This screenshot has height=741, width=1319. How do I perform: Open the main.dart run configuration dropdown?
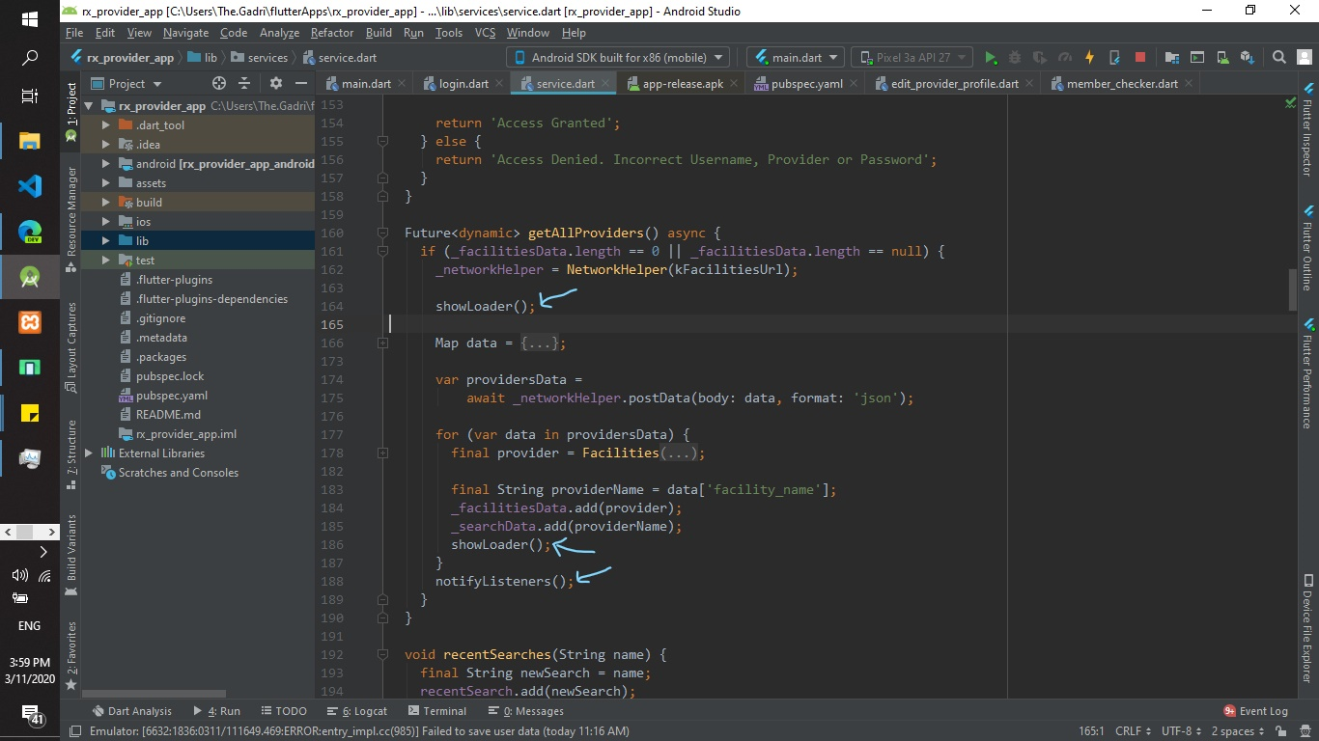point(794,57)
